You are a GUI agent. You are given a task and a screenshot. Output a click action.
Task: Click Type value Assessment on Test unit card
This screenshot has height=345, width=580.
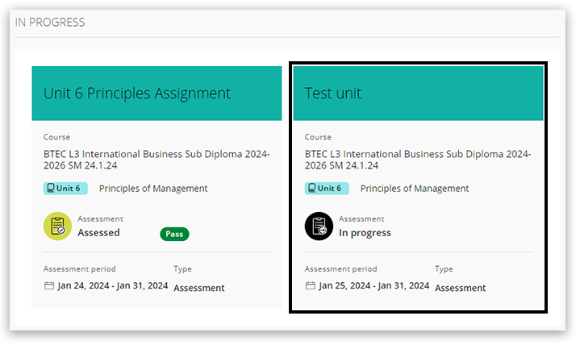[x=461, y=288]
